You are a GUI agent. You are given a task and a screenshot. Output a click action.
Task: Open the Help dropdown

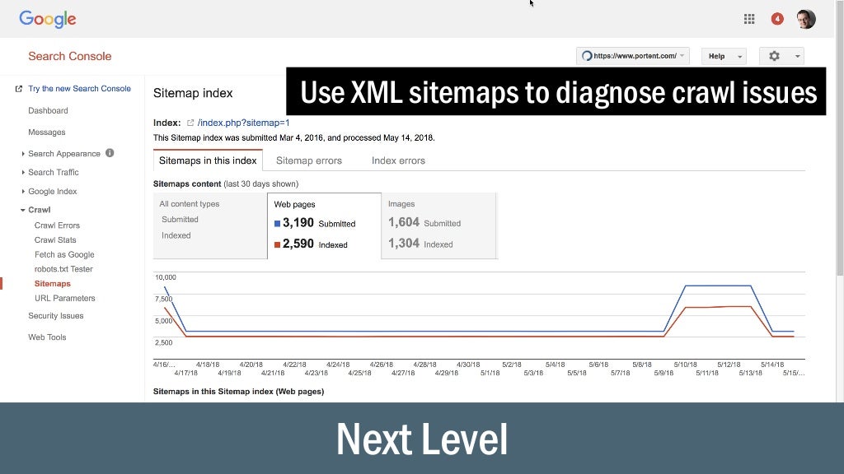[x=724, y=56]
